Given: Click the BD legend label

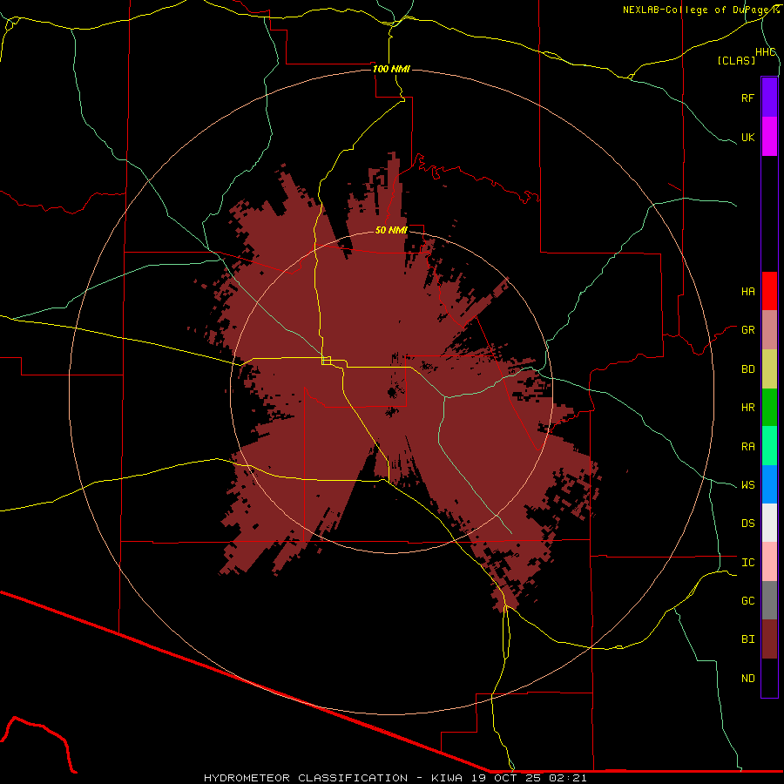Looking at the screenshot, I should pyautogui.click(x=747, y=369).
